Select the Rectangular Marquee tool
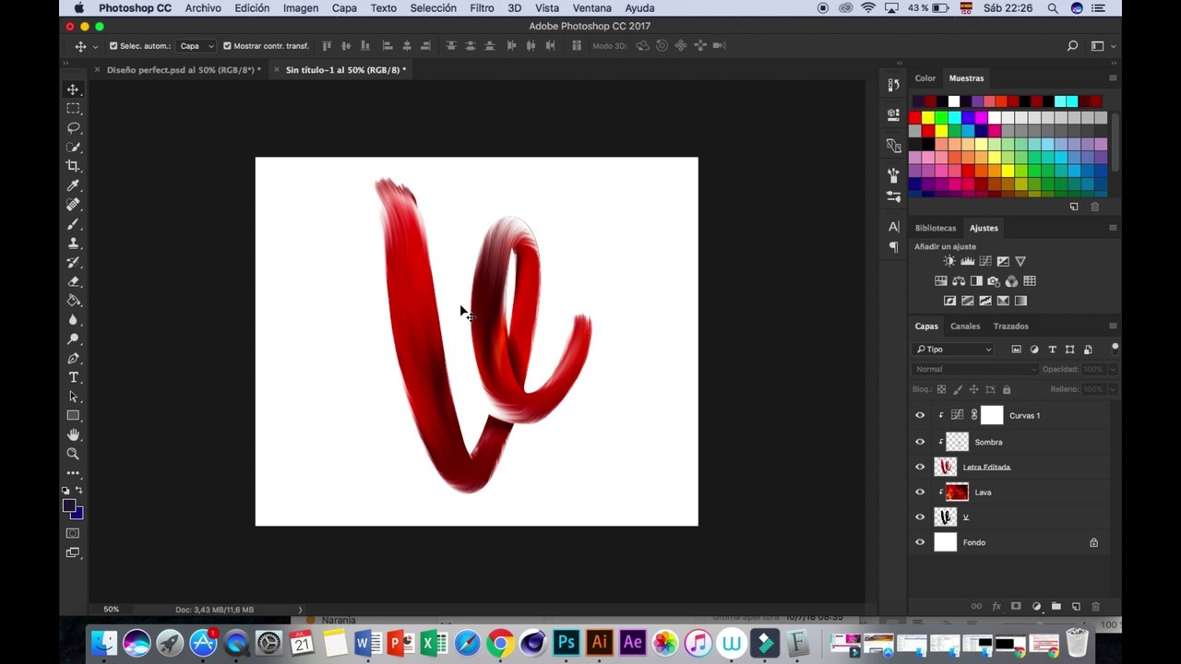 pos(73,109)
